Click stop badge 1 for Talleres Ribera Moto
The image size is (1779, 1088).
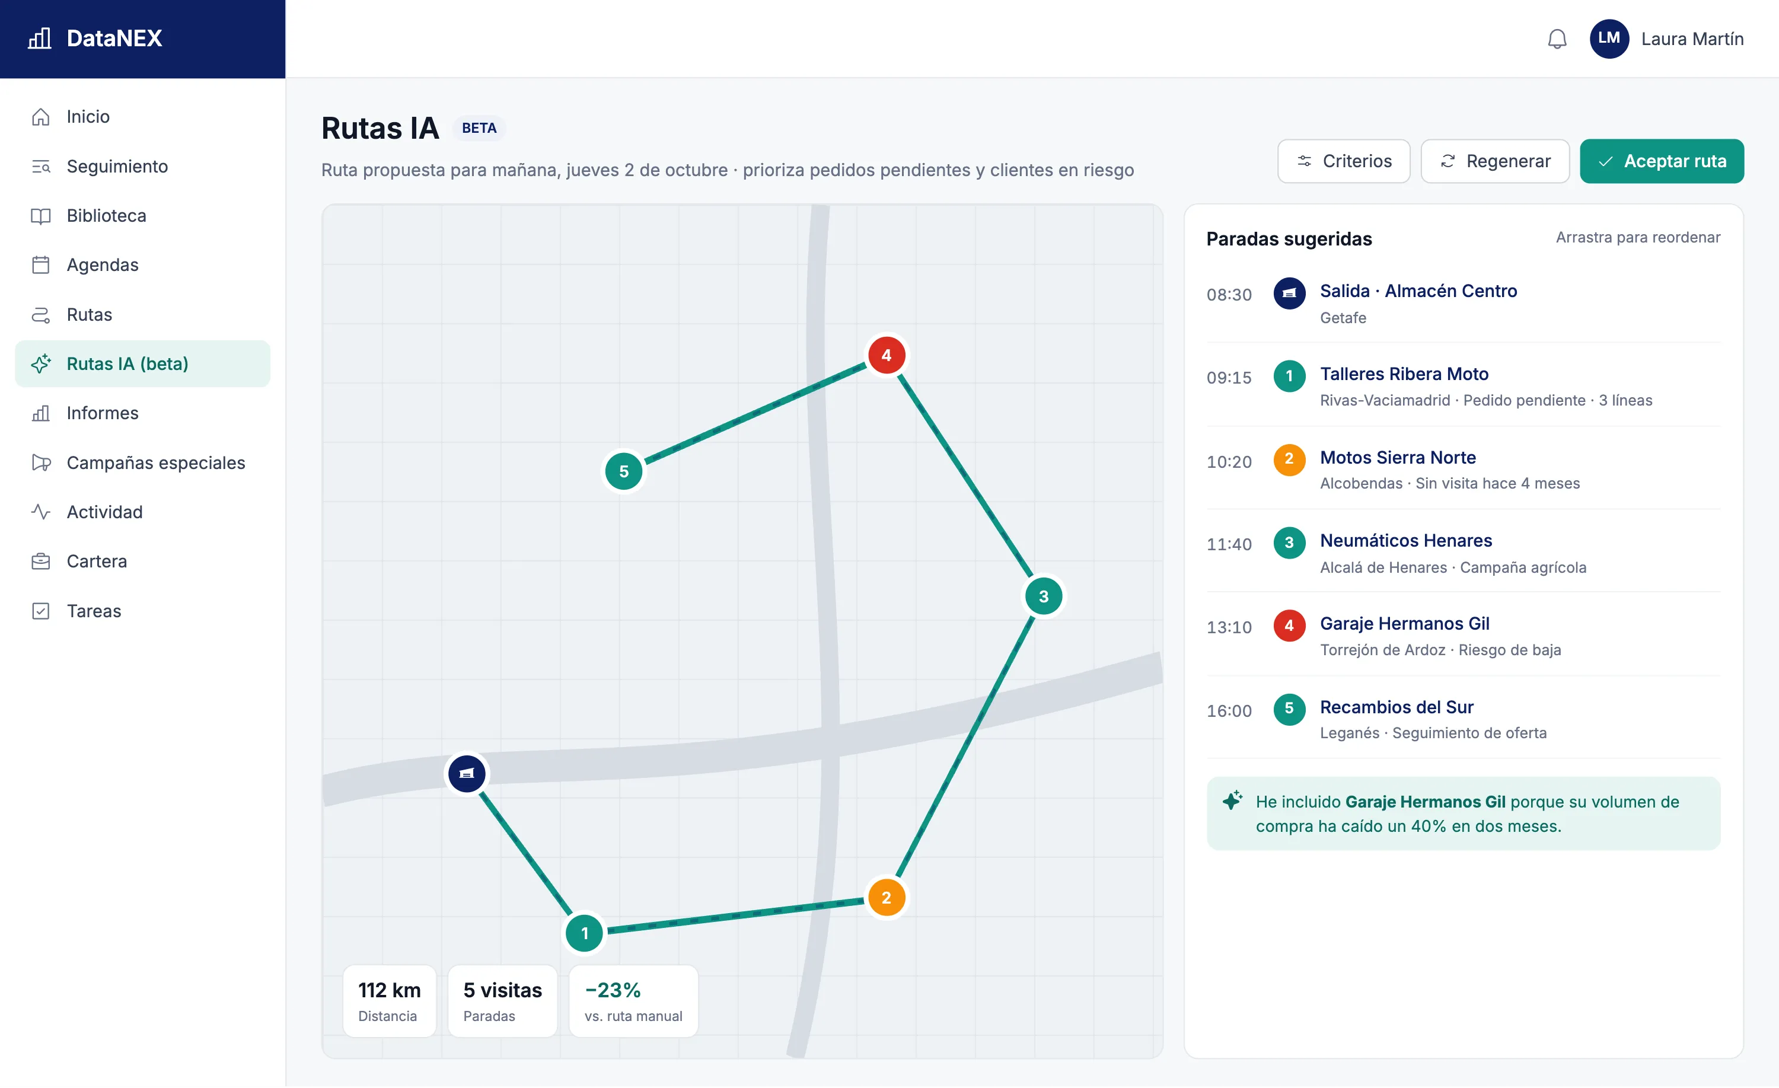[x=1289, y=377]
